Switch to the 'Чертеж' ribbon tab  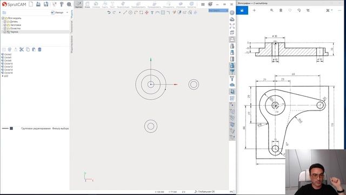pos(78,5)
